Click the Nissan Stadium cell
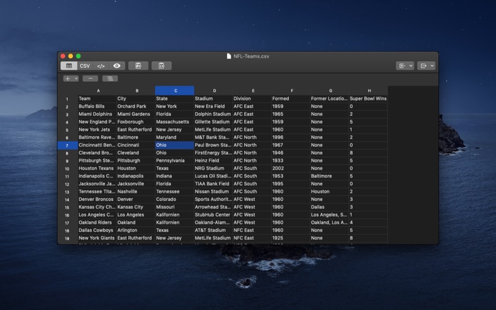 click(x=213, y=192)
